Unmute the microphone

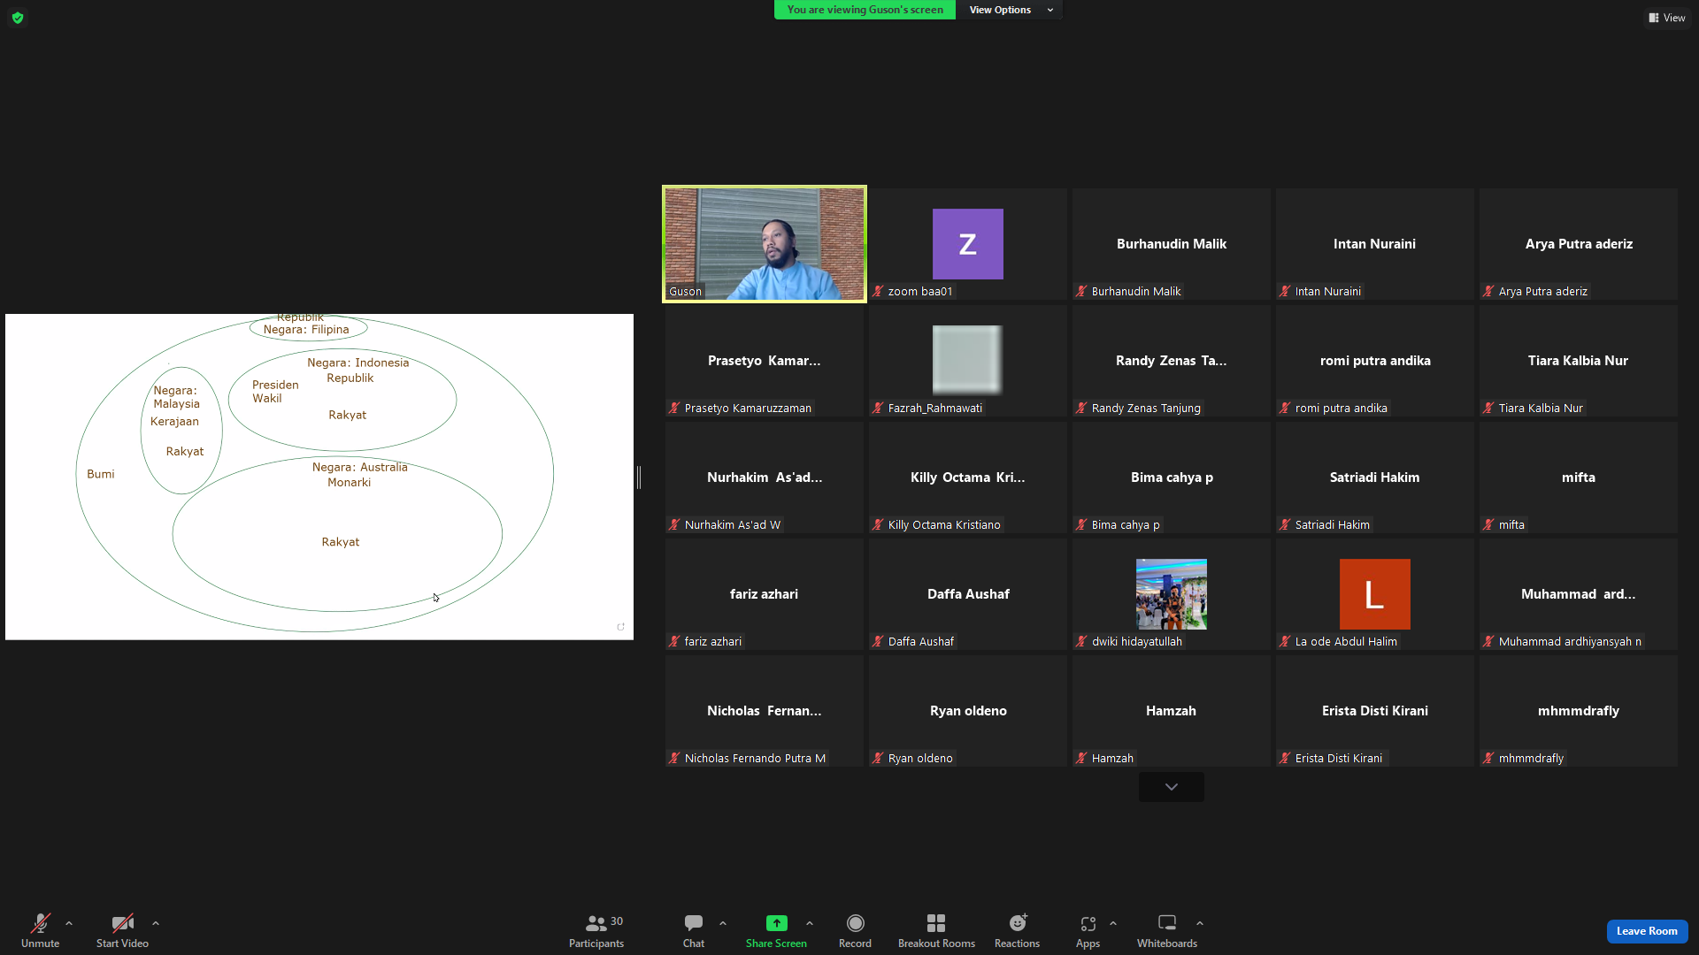point(40,930)
